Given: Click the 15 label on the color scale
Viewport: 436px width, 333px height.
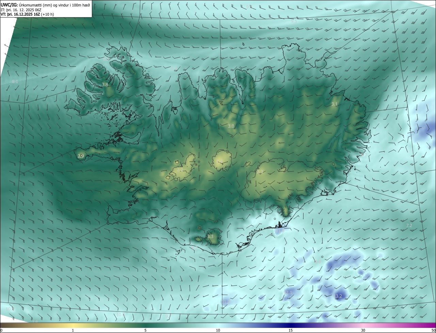Looking at the screenshot, I should [x=291, y=330].
